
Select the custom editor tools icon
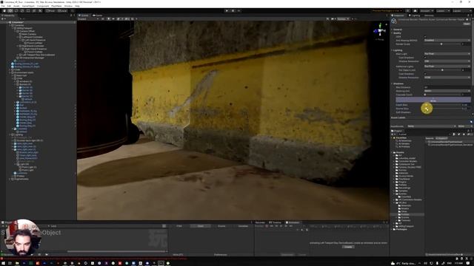pos(40,11)
